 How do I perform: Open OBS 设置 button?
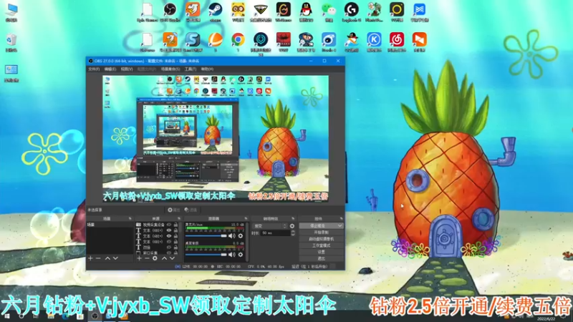pos(321,252)
